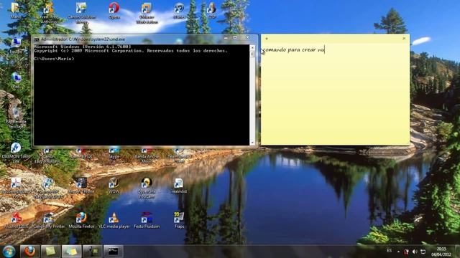The width and height of the screenshot is (460, 258).
Task: Select DAEMON Tools Lite shortcut
Action: (16, 153)
